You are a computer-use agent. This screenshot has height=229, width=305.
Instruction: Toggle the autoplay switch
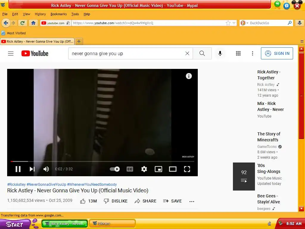click(x=115, y=169)
